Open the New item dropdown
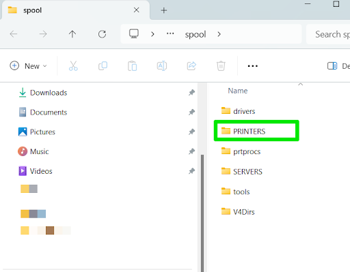The width and height of the screenshot is (350, 272). (x=29, y=66)
